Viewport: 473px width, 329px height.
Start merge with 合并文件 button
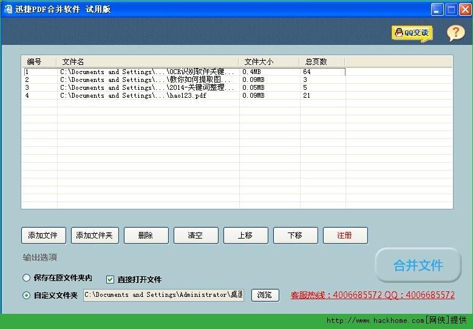[x=418, y=265]
